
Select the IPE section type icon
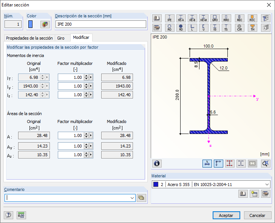[170, 18]
